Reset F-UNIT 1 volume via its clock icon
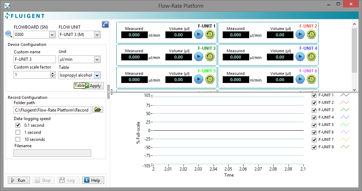Image resolution: width=362 pixels, height=191 pixels. coord(210,34)
